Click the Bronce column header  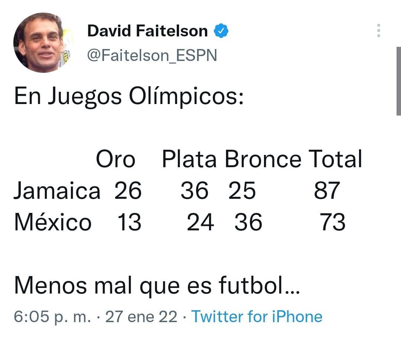(x=263, y=160)
